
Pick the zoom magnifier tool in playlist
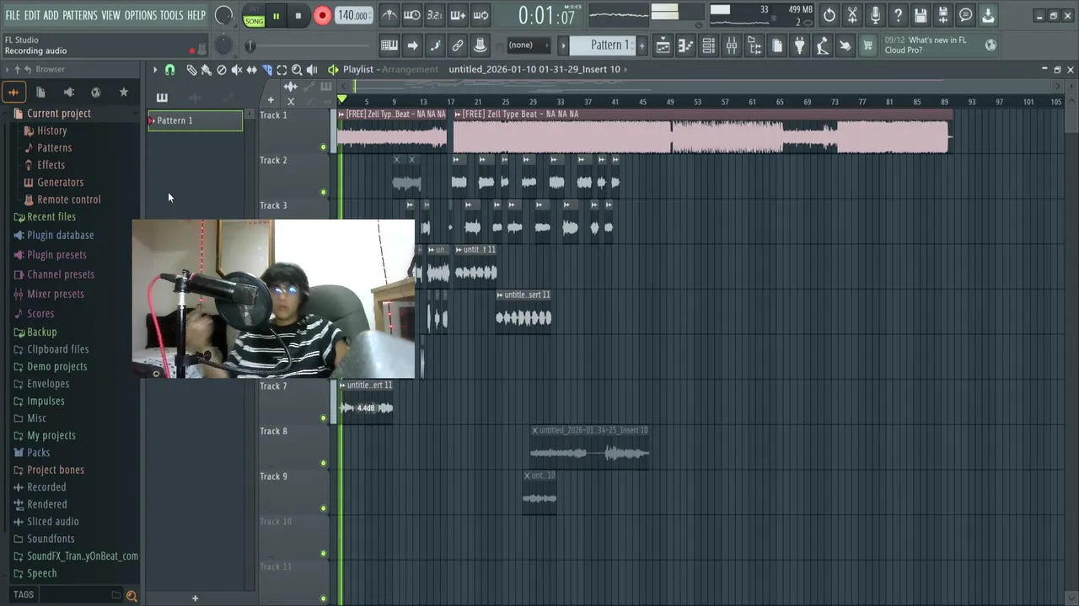click(297, 70)
